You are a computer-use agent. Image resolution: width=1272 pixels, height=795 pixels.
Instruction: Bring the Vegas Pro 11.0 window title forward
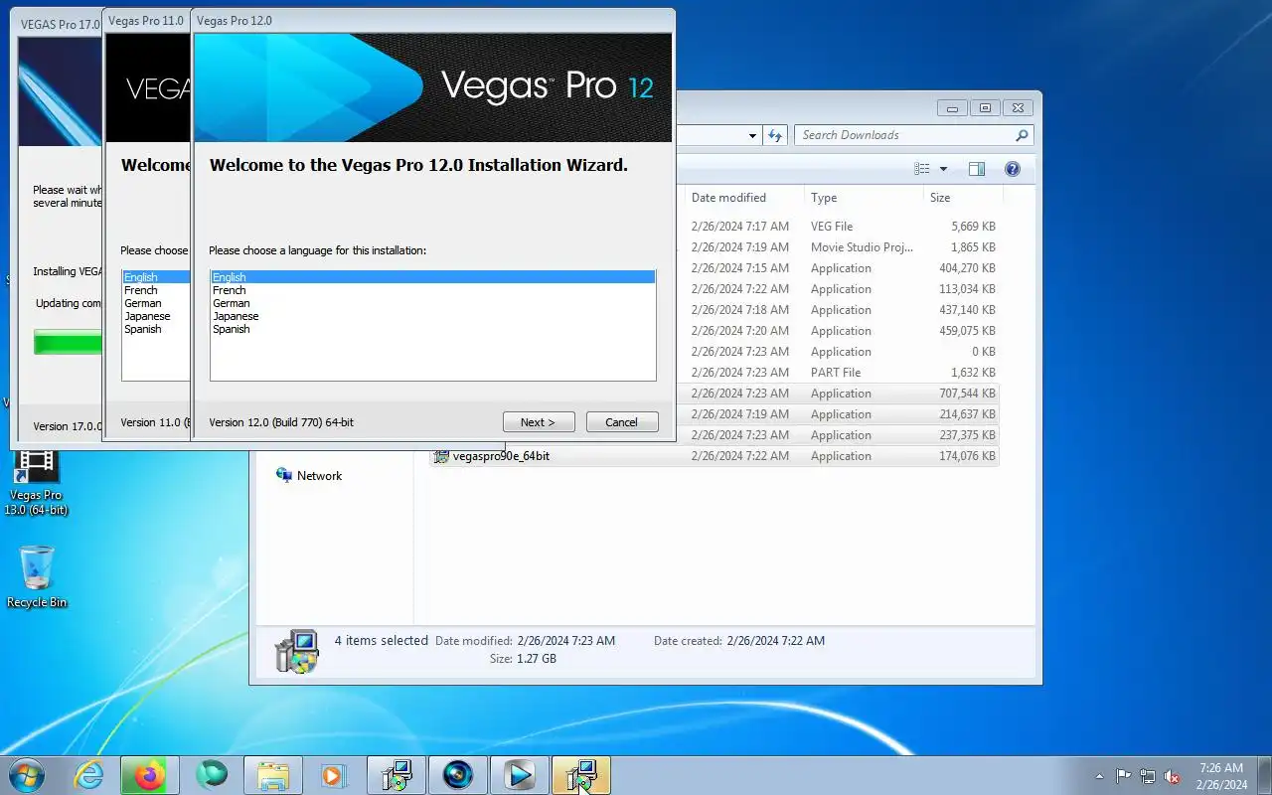[x=146, y=21]
